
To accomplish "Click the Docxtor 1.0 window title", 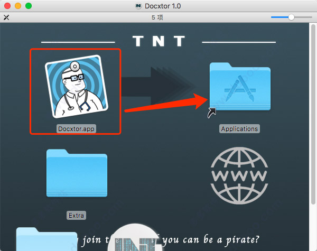I will coord(163,6).
